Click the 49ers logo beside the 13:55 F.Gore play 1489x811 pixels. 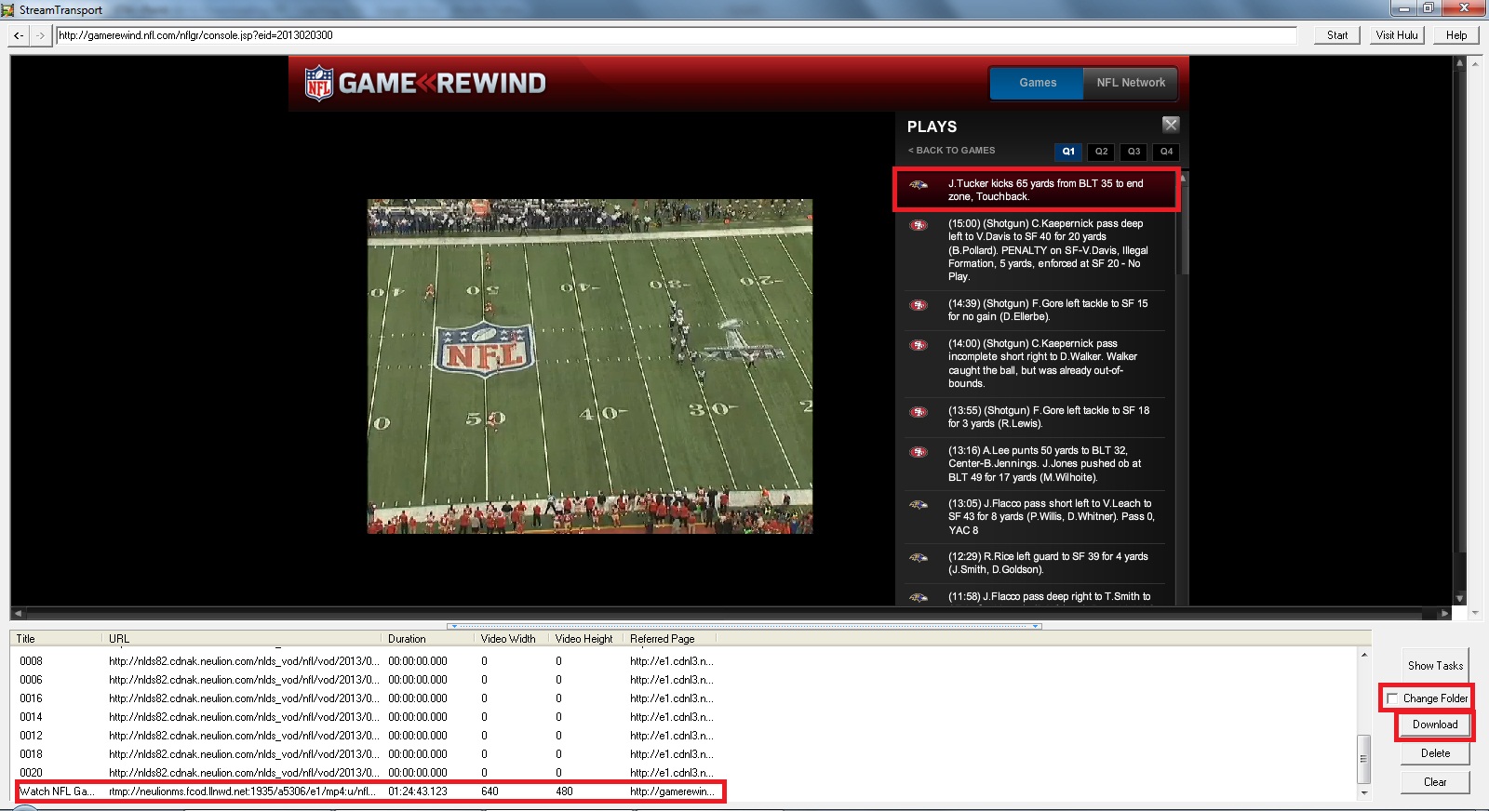coord(919,412)
